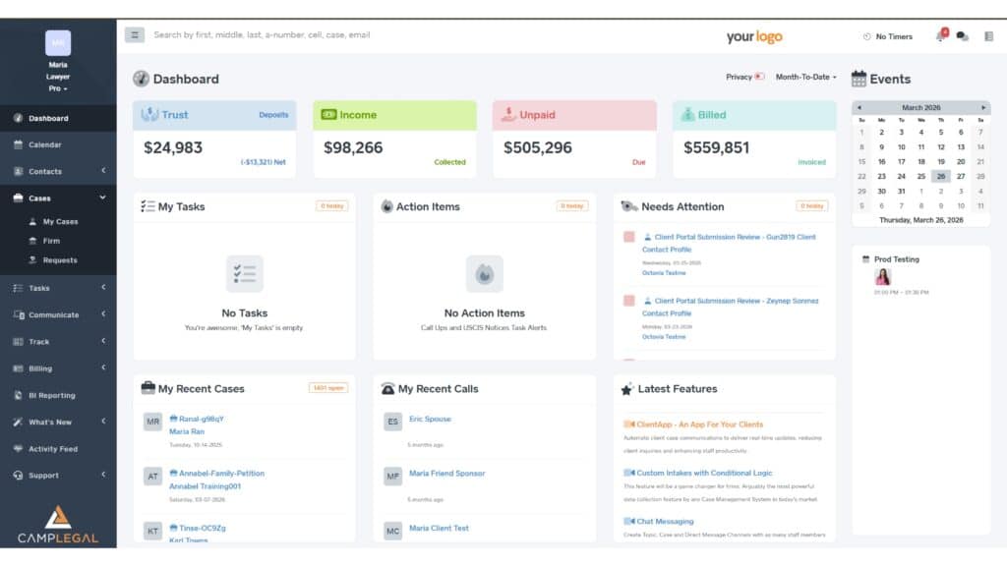Open the Prod Testing attendee avatar
This screenshot has width=1007, height=566.
tap(882, 276)
